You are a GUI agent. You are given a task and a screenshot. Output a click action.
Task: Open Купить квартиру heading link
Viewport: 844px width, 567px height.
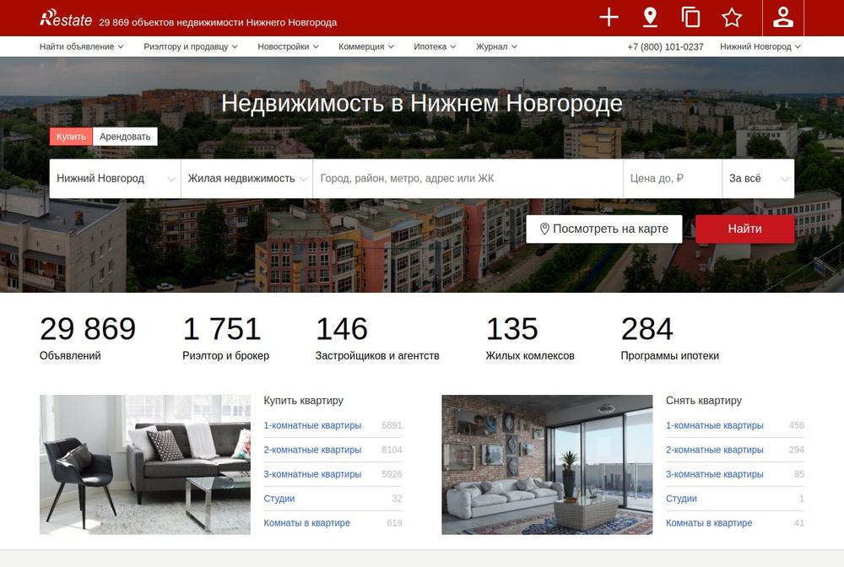[x=304, y=401]
